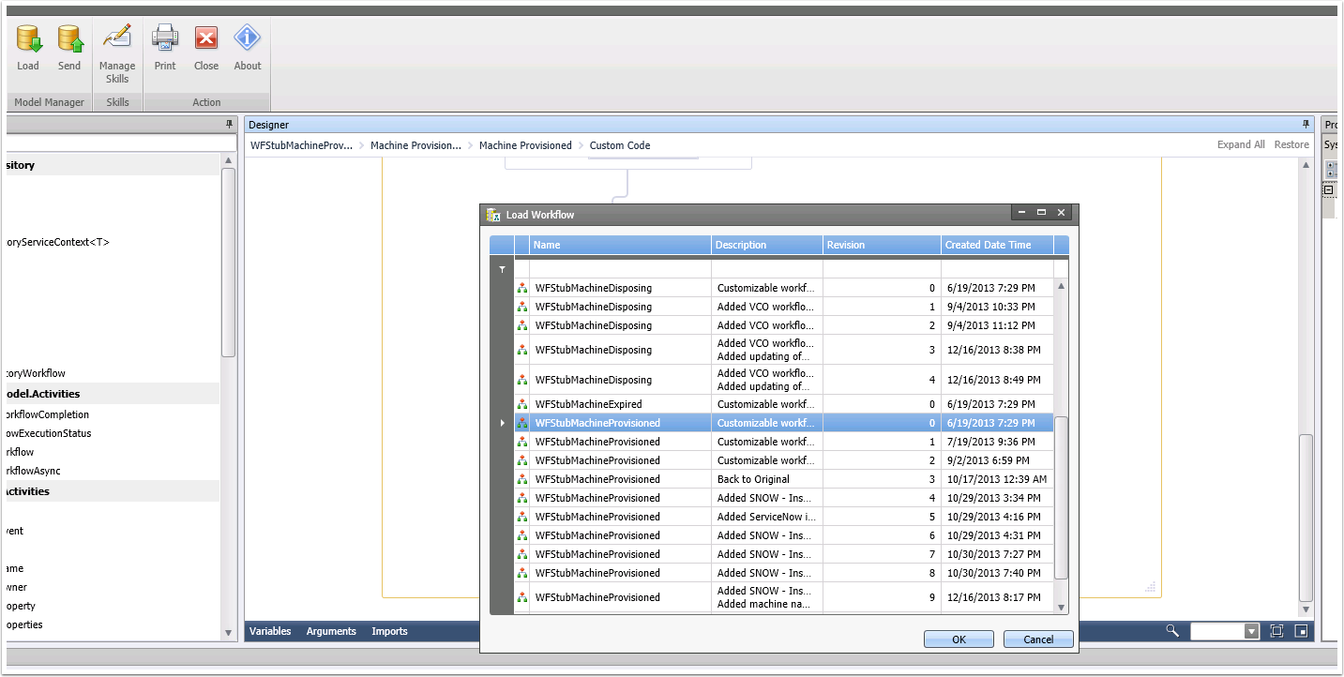Open the Arguments tab in Designer
Viewport: 1344px width, 677px height.
331,631
